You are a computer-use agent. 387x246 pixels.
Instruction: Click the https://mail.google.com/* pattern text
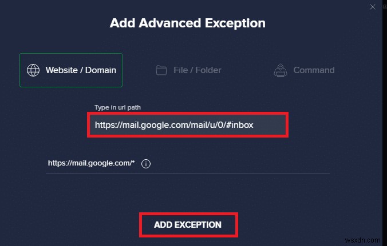click(x=92, y=163)
